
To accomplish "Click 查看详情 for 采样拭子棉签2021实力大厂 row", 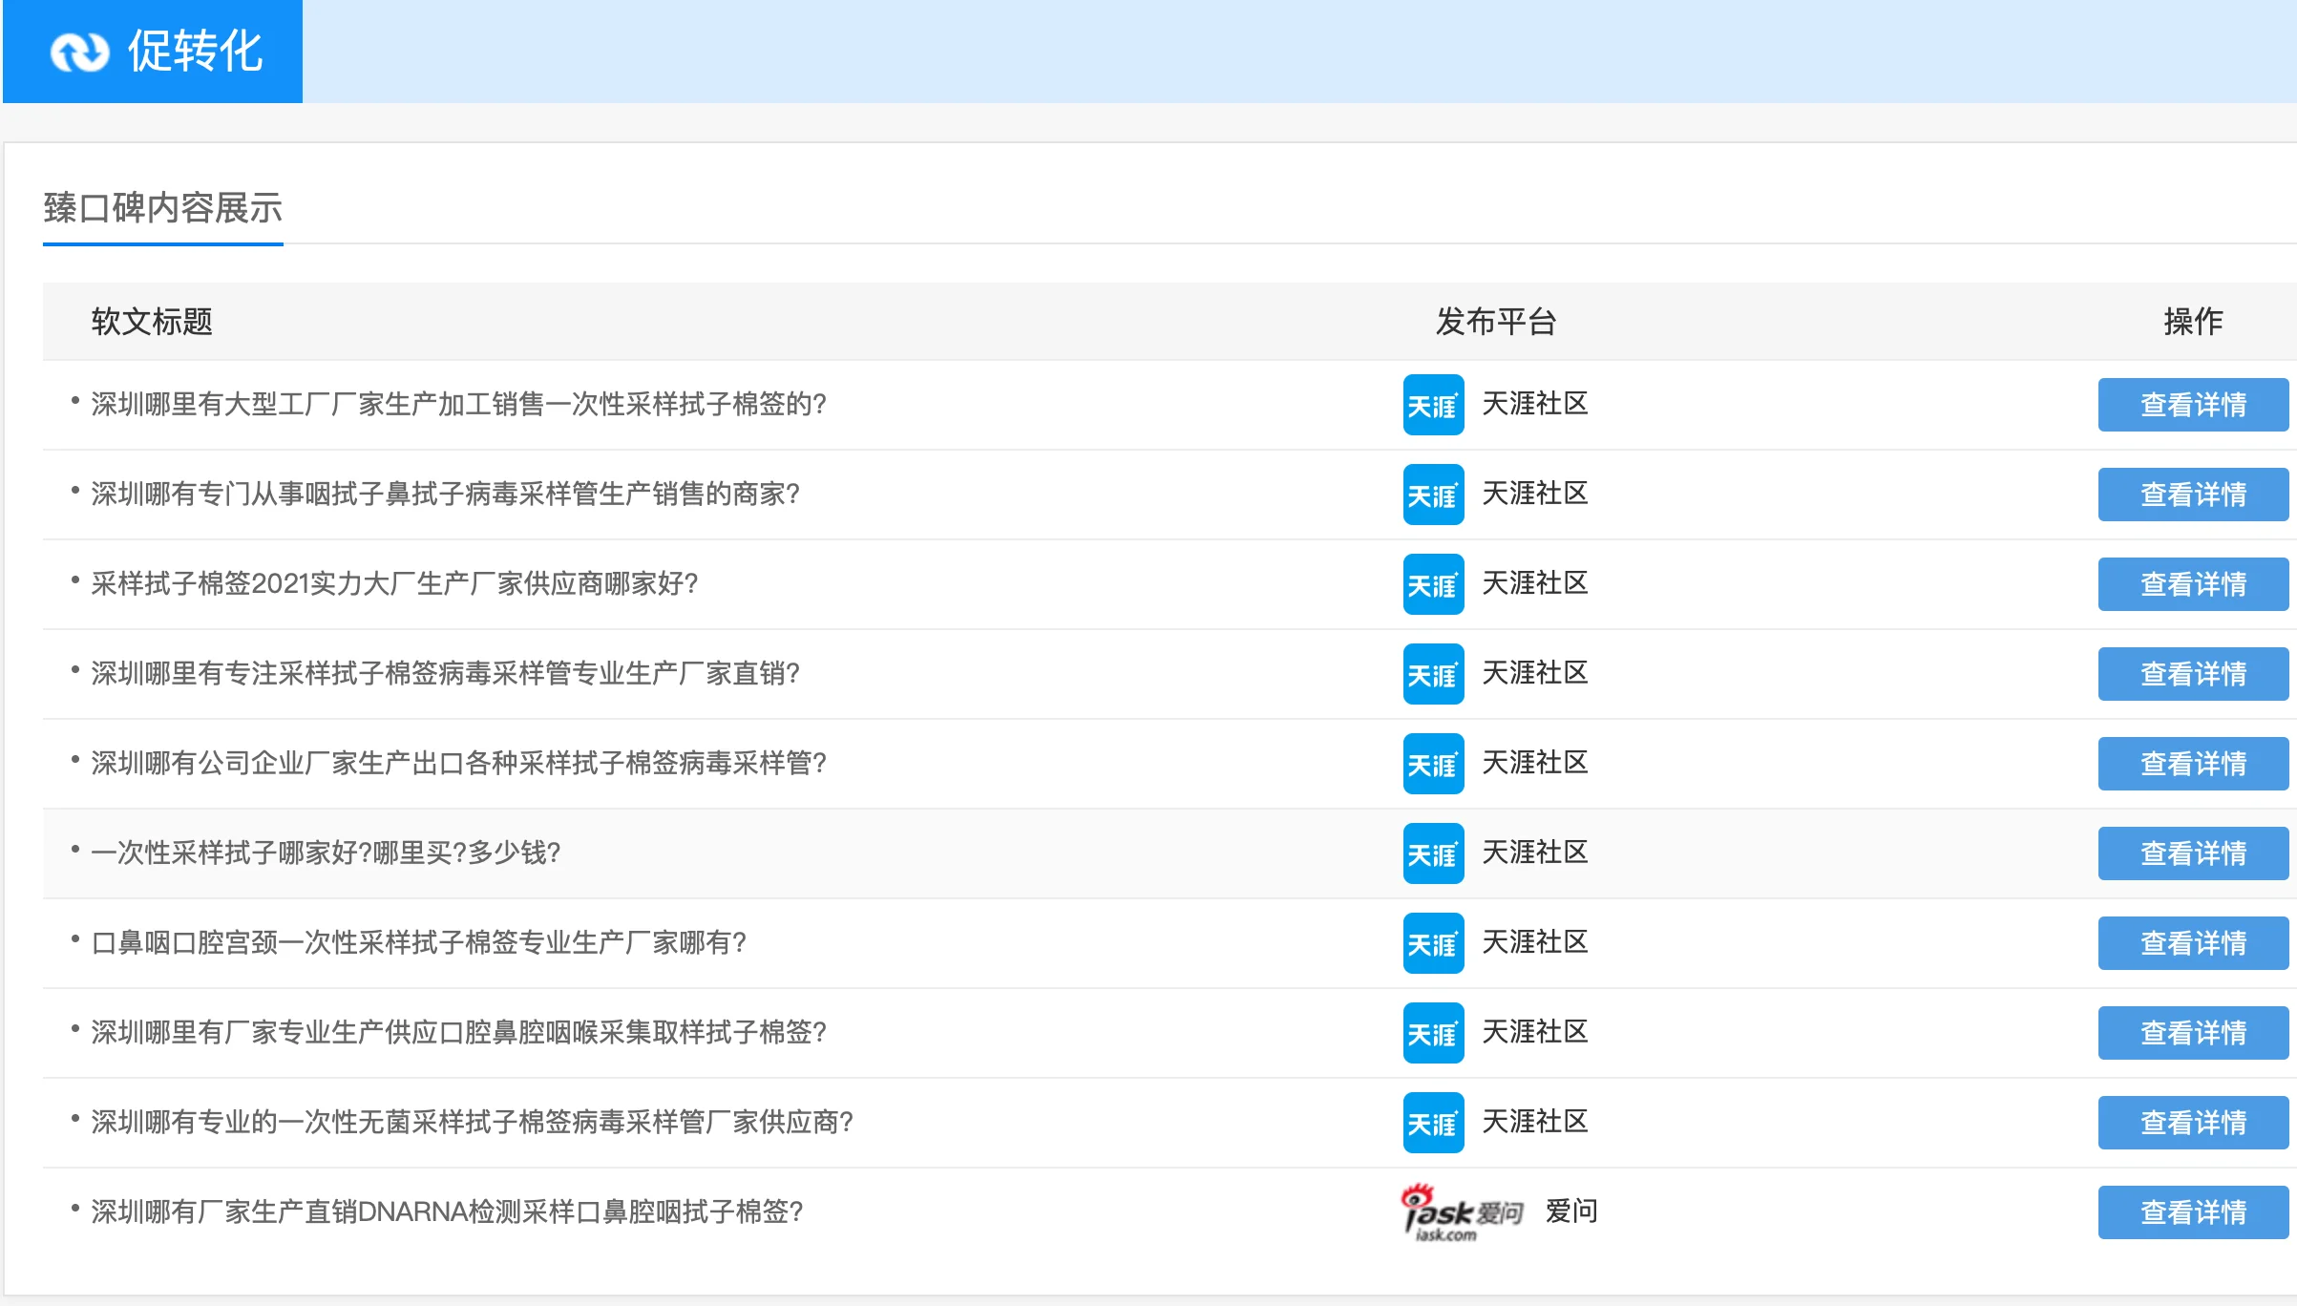I will 2193,584.
